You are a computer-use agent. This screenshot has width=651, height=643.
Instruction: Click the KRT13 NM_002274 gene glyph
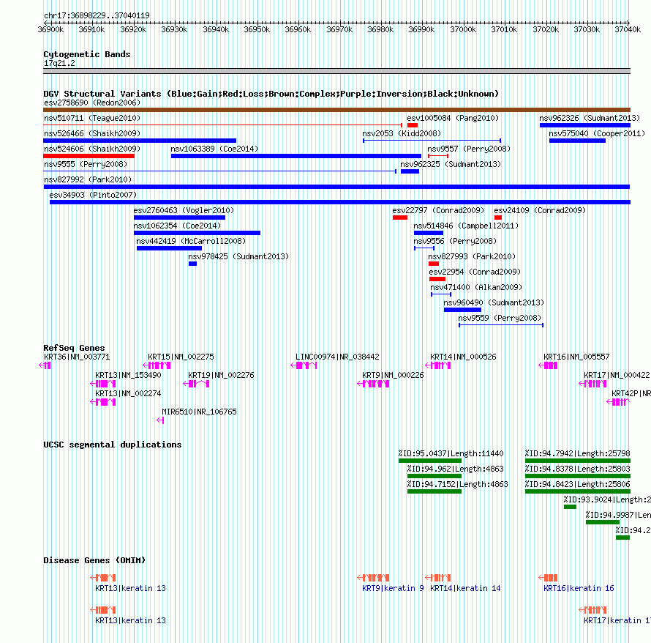(x=103, y=402)
